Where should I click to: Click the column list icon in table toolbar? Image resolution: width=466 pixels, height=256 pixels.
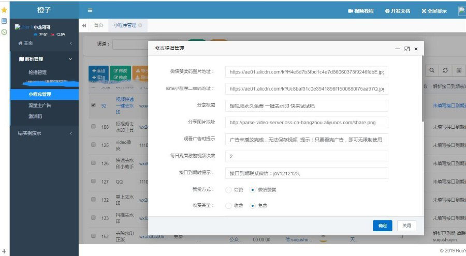[x=459, y=70]
